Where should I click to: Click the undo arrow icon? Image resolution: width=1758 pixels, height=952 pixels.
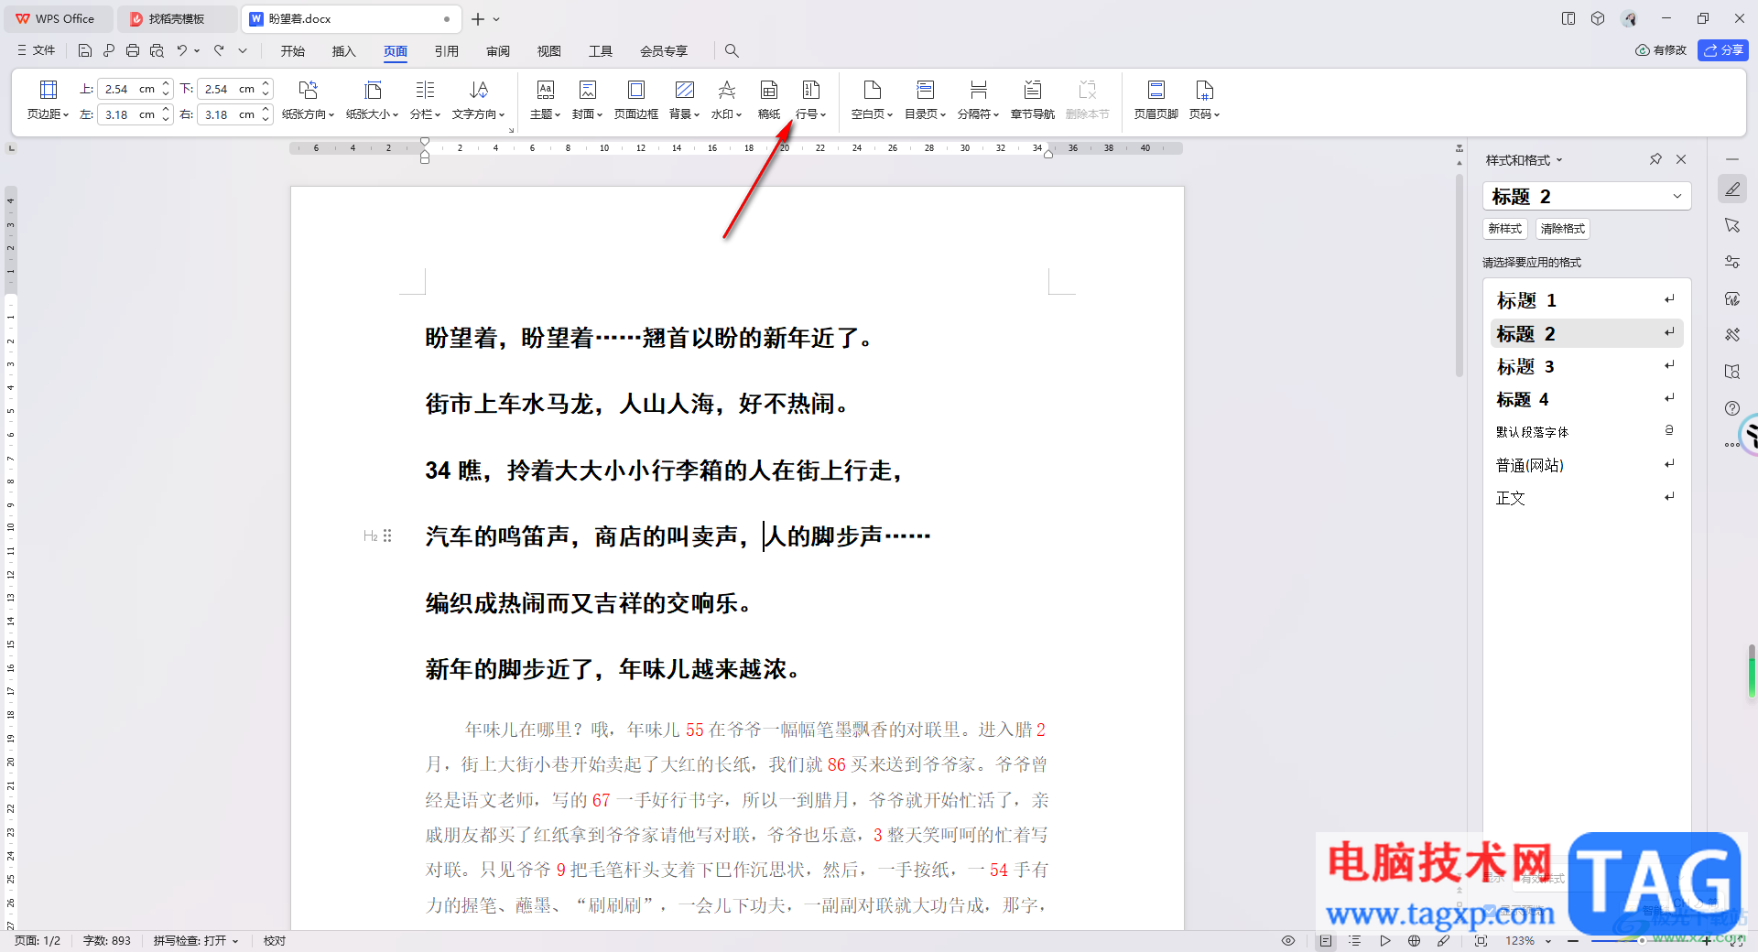pos(182,50)
